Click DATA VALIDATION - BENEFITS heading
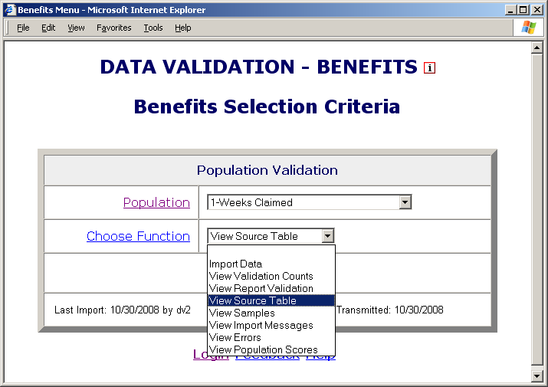This screenshot has width=548, height=387. click(x=259, y=67)
